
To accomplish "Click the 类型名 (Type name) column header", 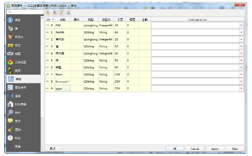I will pos(106,19).
